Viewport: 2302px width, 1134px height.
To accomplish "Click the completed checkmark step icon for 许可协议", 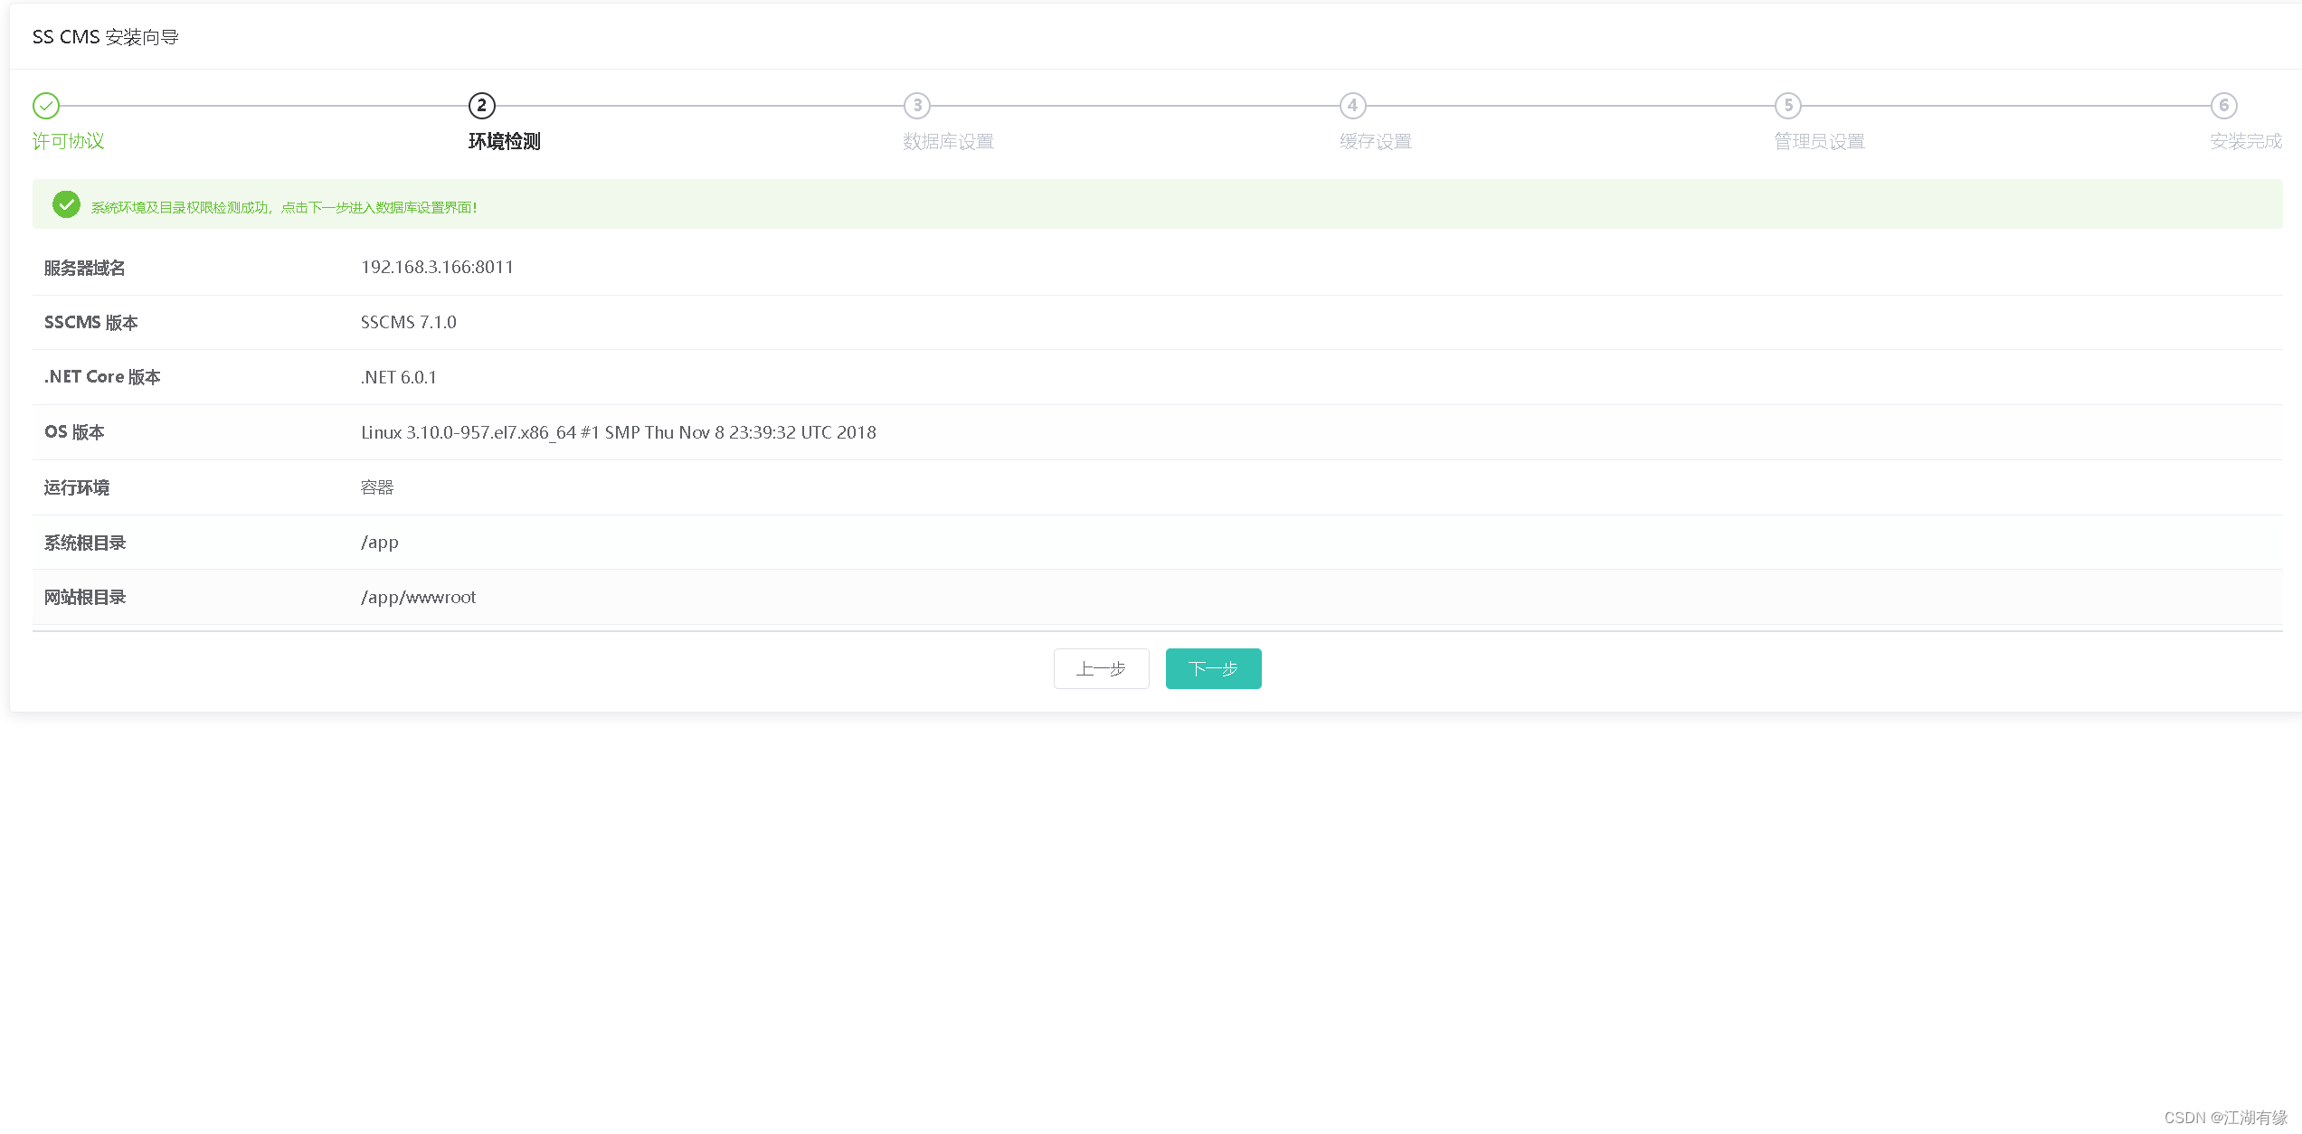I will 46,106.
